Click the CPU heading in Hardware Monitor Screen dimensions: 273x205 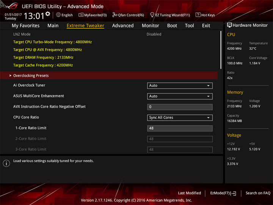(231, 35)
